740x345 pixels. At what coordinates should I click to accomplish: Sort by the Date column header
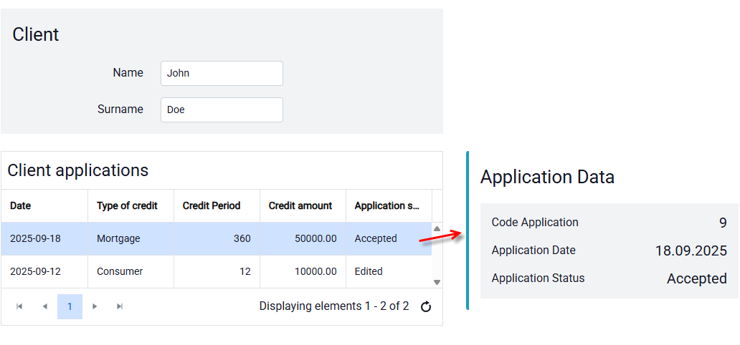[44, 206]
